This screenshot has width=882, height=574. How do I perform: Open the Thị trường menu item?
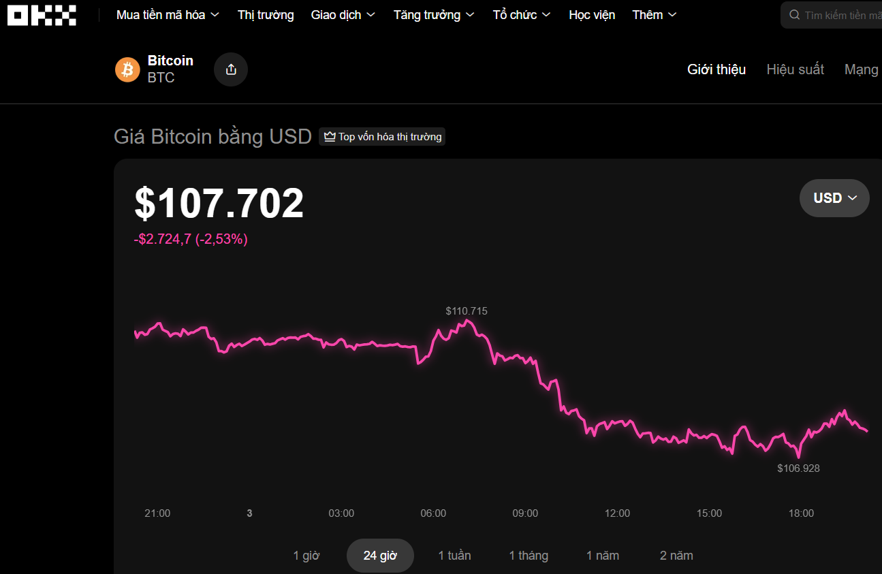(x=265, y=14)
